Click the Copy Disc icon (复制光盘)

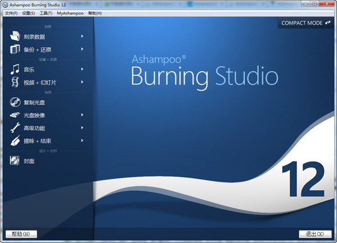click(15, 102)
